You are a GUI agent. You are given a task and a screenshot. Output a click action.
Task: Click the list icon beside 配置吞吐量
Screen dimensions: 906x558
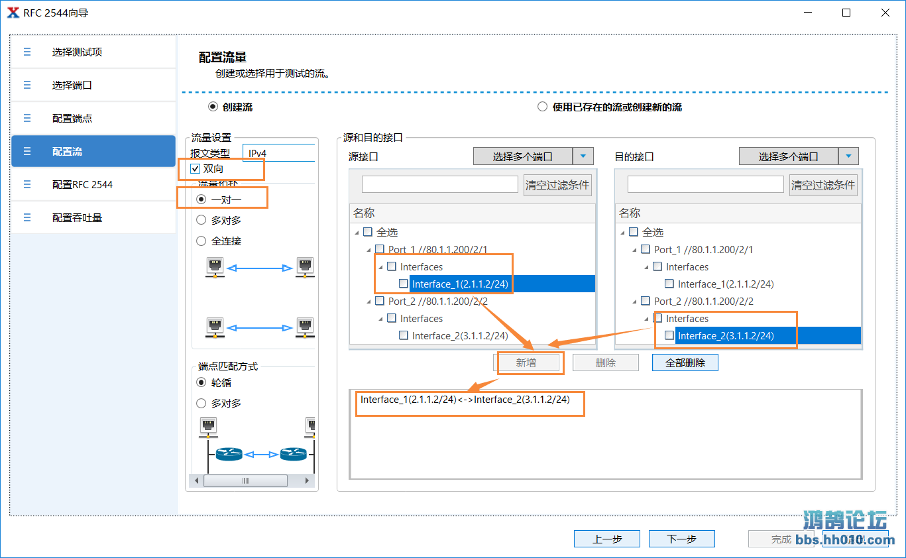coord(27,217)
